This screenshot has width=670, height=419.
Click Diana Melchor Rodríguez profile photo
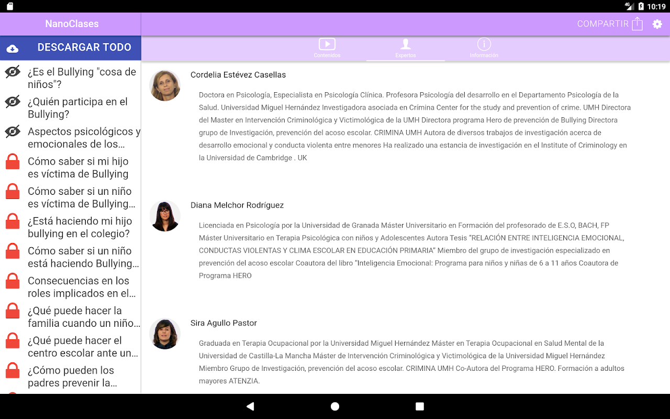click(165, 216)
